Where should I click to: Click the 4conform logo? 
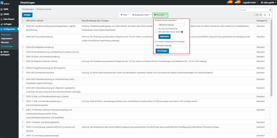(x=5, y=3)
